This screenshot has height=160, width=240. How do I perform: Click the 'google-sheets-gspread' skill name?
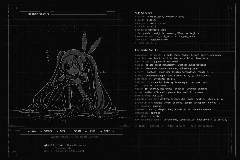[168, 103]
